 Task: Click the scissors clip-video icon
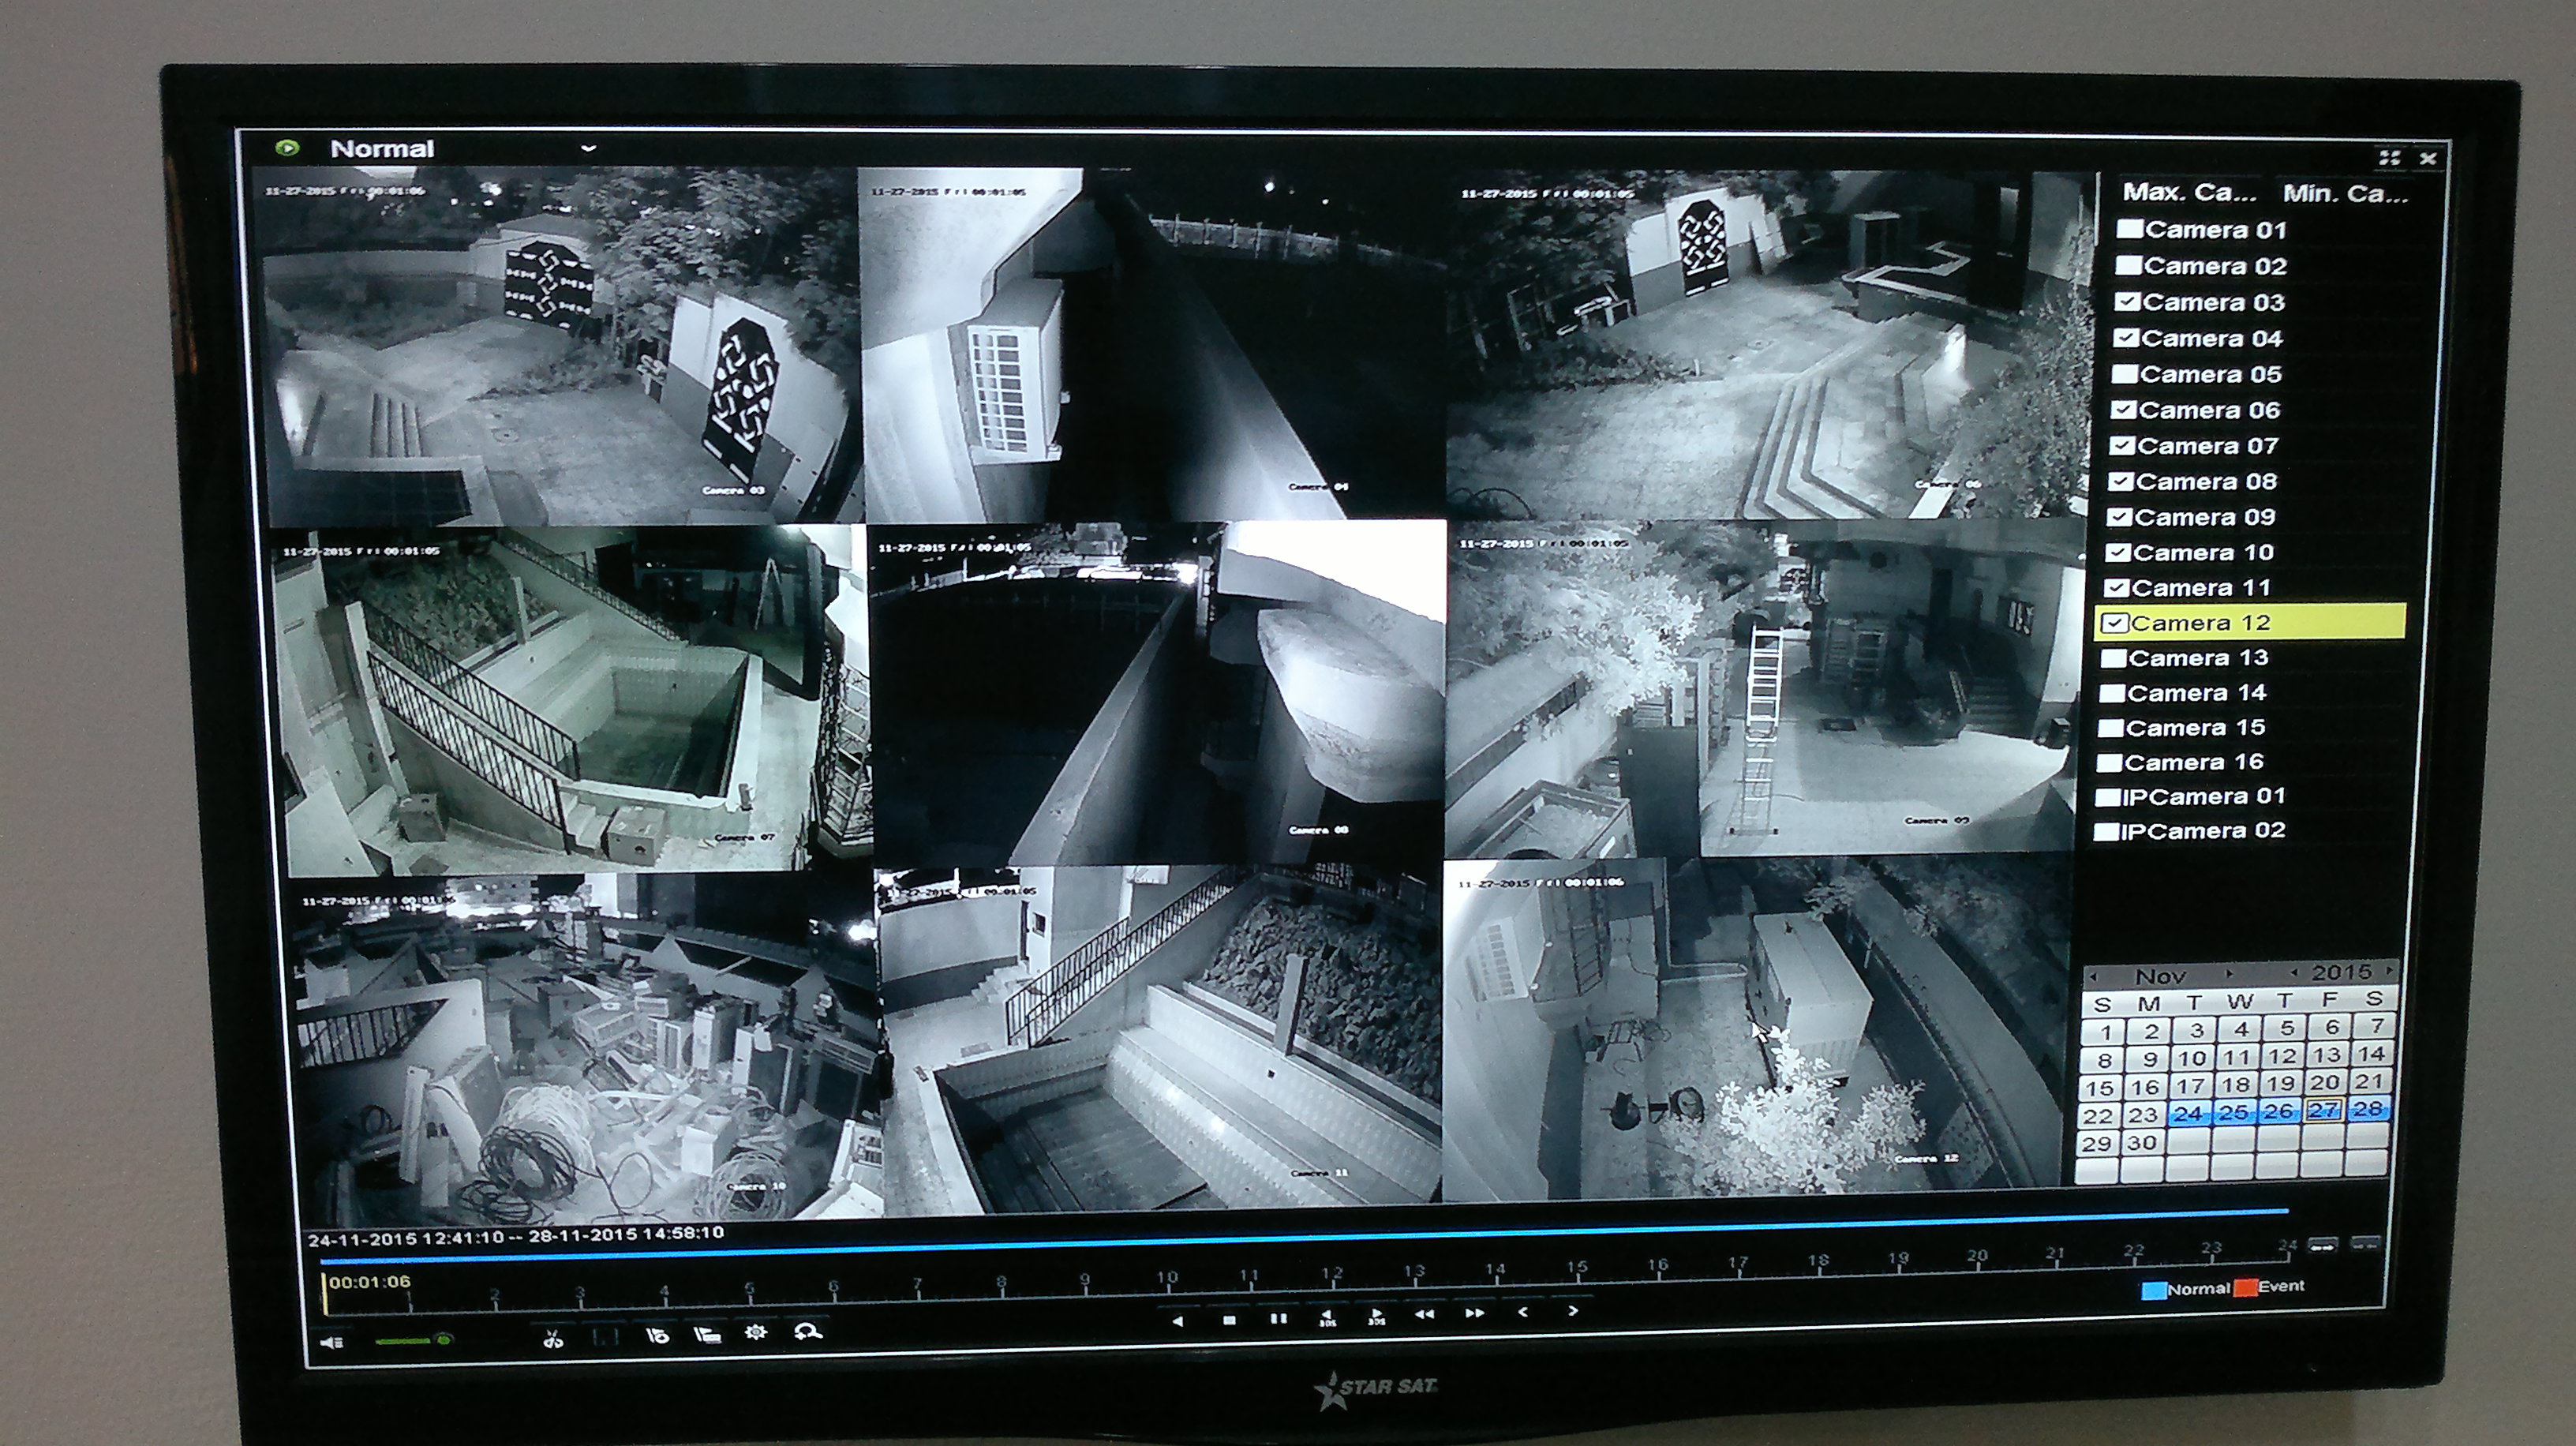point(553,1338)
